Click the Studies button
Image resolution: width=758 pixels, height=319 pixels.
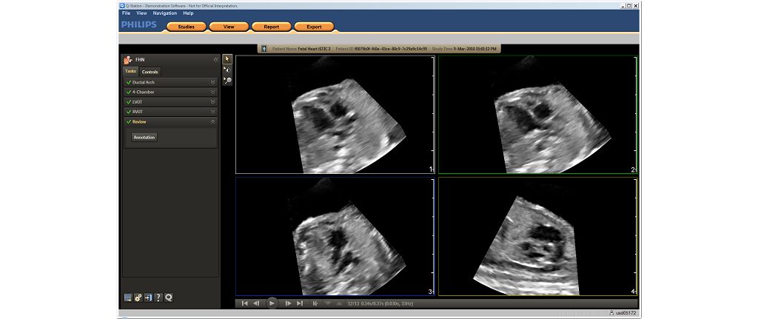point(186,27)
